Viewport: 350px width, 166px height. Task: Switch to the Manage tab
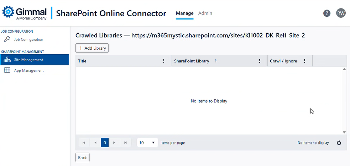click(184, 13)
